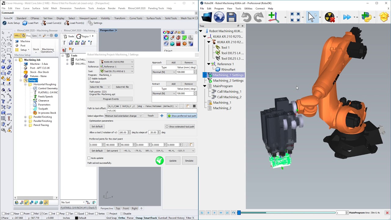Switch to Front viewport tab

(126, 208)
